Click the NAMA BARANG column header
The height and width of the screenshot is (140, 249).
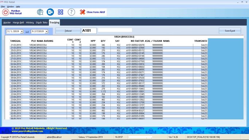coord(45,41)
